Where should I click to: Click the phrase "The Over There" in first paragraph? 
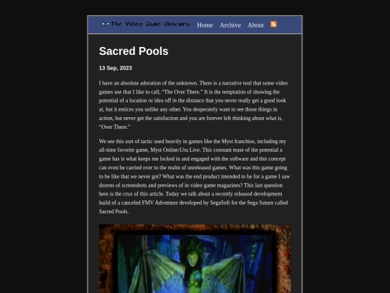click(x=182, y=92)
